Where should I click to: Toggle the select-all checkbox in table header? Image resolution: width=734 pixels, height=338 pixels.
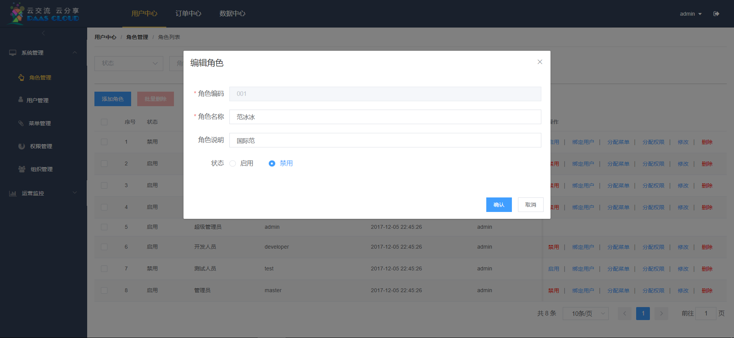(x=104, y=122)
